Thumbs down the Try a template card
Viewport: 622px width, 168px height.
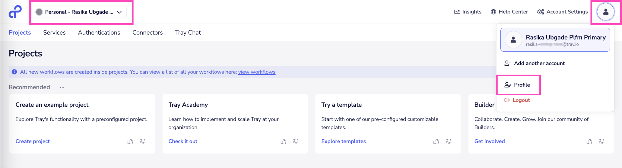click(448, 141)
